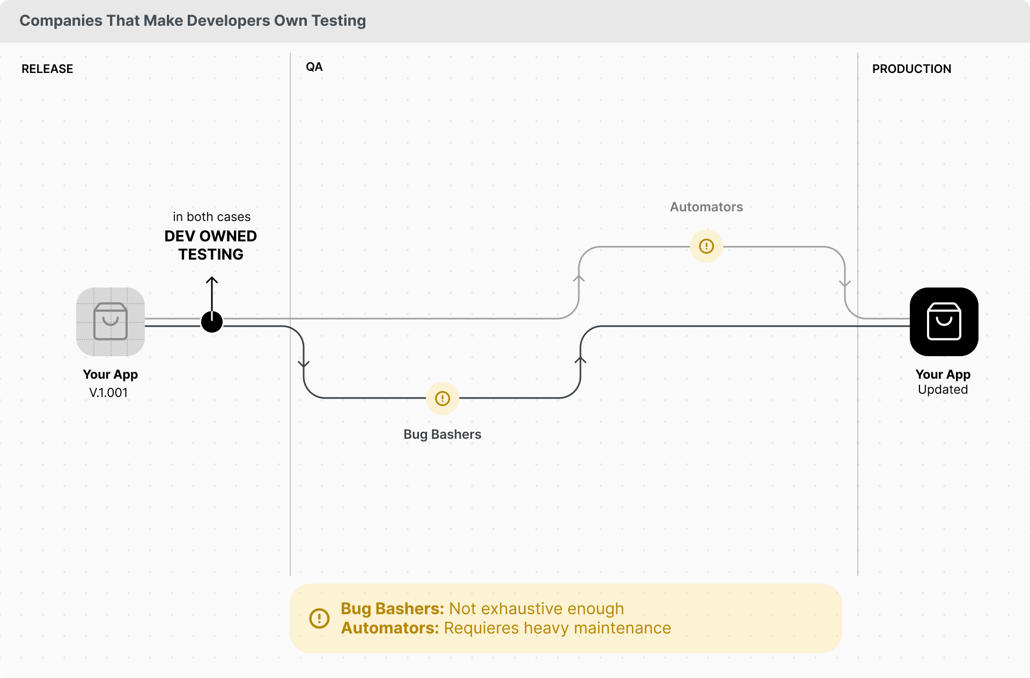The height and width of the screenshot is (678, 1030).
Task: Click the Your App V.1.001 store icon
Action: 110,322
